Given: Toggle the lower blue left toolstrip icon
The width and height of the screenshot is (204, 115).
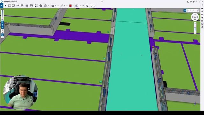Looking at the screenshot, I should pyautogui.click(x=2, y=35).
